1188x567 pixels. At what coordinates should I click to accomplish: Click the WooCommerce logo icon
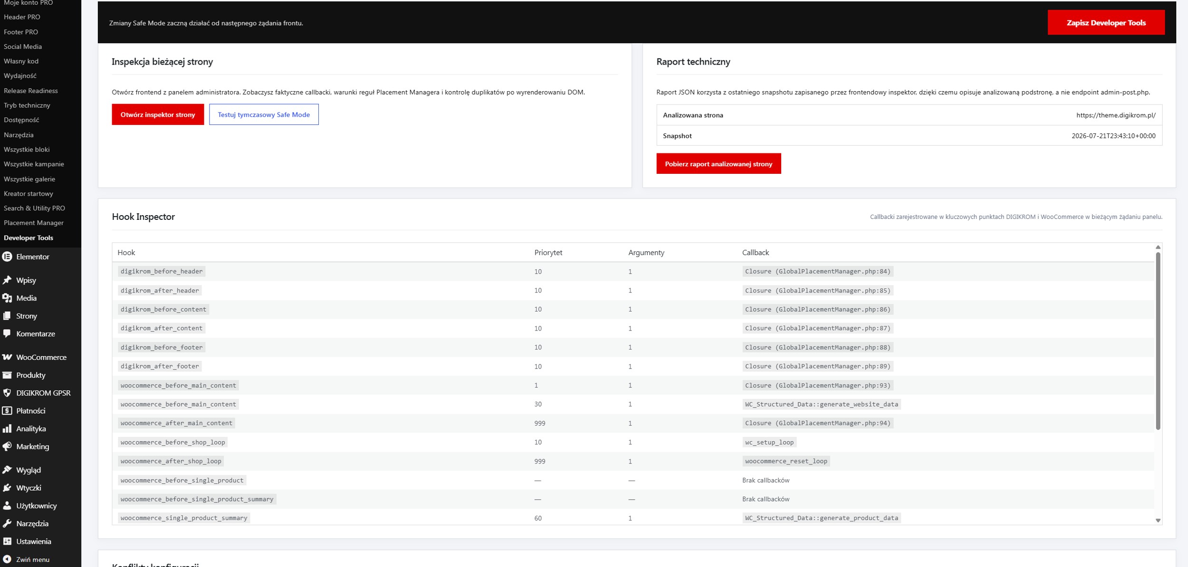7,357
